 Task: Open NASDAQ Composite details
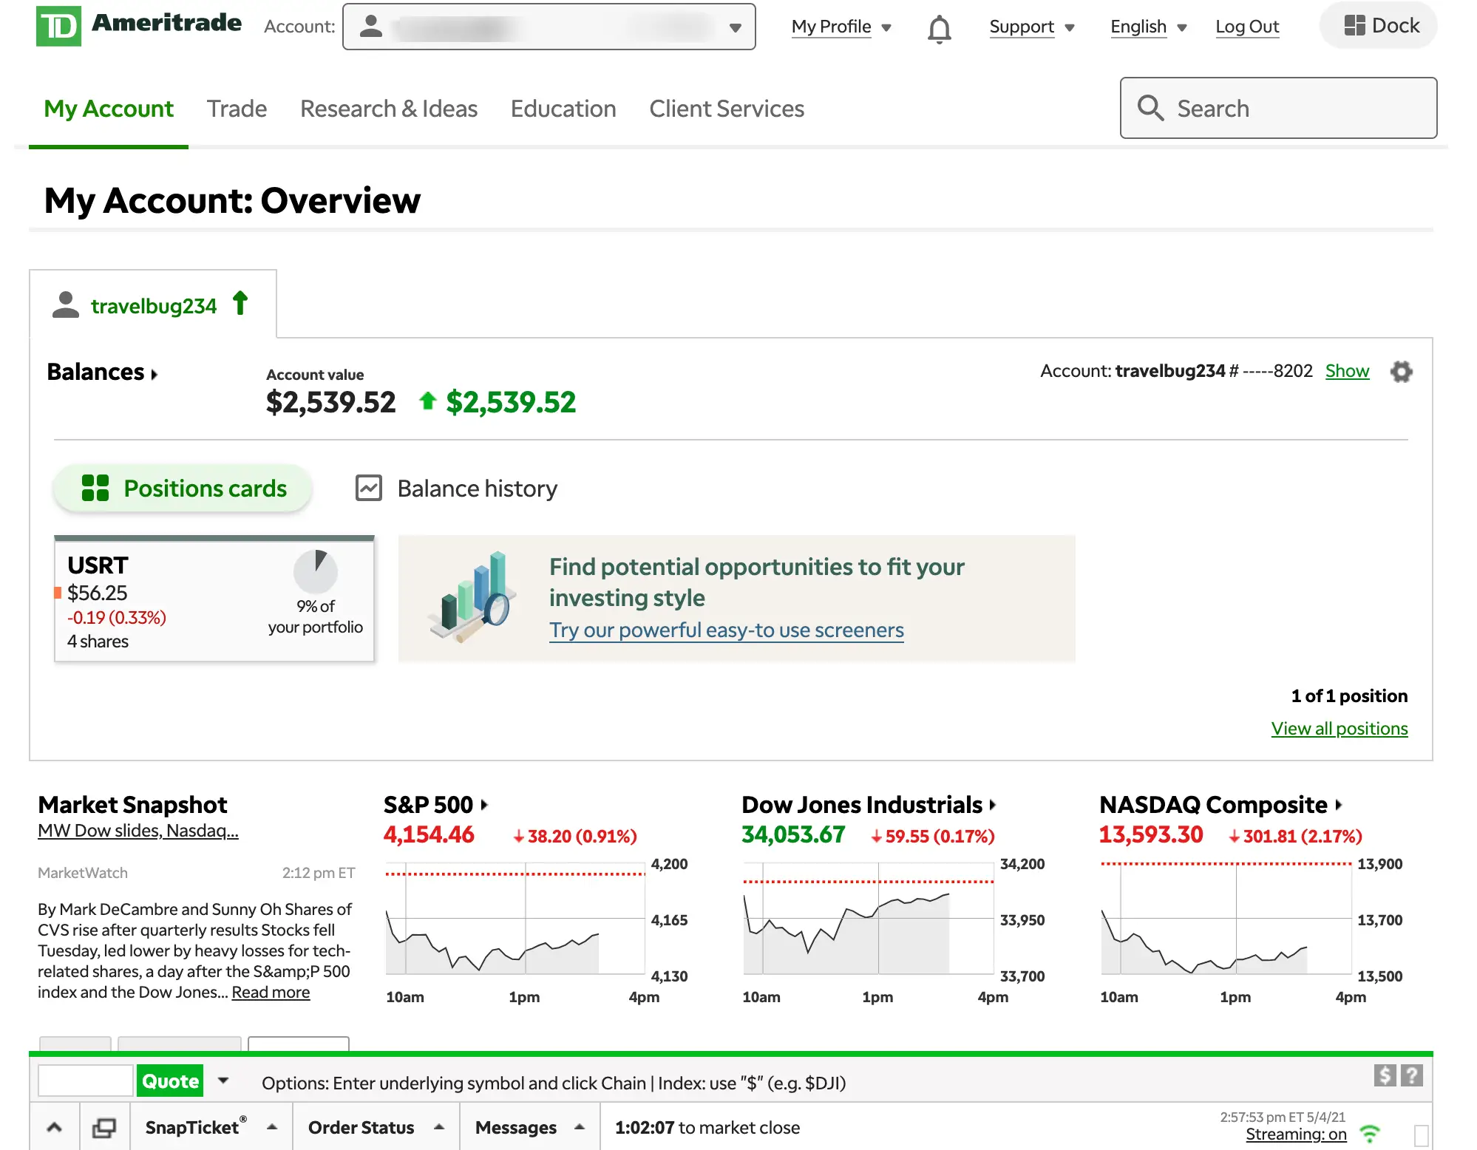[1220, 804]
